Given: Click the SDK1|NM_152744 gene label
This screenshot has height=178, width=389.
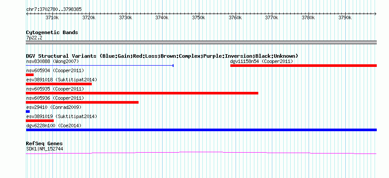Looking at the screenshot, I should [45, 149].
